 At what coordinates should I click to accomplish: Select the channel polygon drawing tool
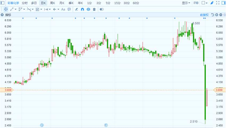(x=20, y=9)
